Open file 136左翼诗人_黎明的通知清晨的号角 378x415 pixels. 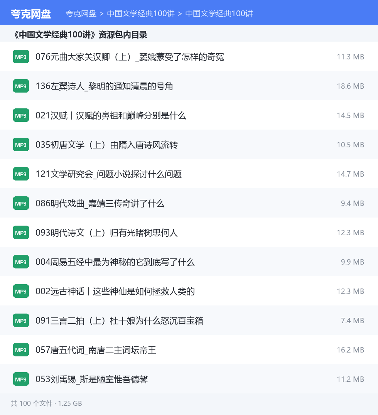click(x=104, y=86)
